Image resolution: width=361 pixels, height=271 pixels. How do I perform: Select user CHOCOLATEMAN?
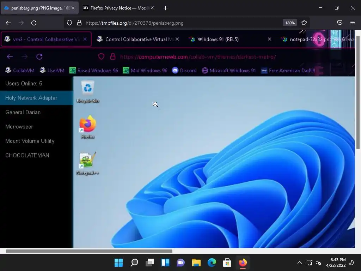[x=37, y=155]
